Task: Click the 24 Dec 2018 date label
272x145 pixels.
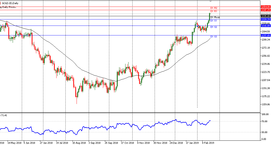Action: (176, 143)
